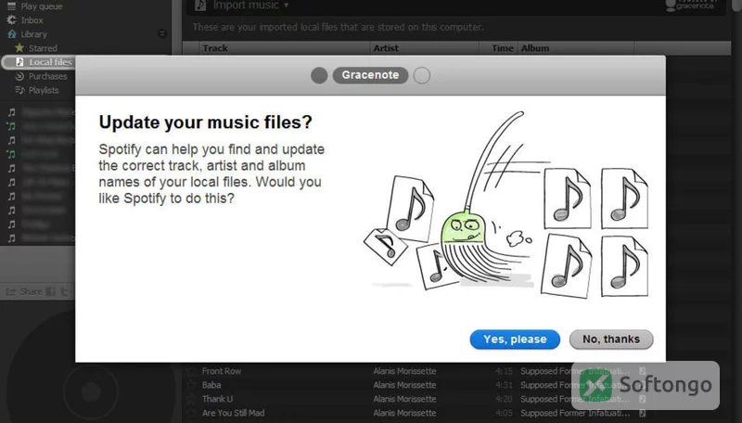The width and height of the screenshot is (742, 423).
Task: Open Playlists in sidebar
Action: (x=44, y=90)
